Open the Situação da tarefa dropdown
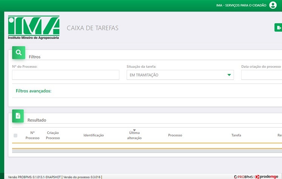 tap(180, 75)
